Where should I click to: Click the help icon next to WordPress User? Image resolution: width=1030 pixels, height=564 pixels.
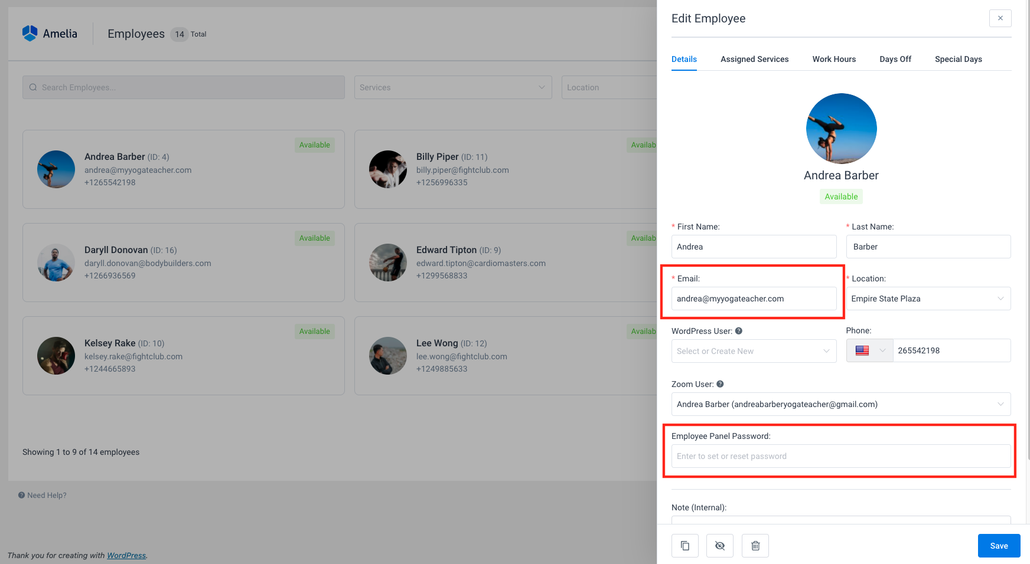click(739, 331)
